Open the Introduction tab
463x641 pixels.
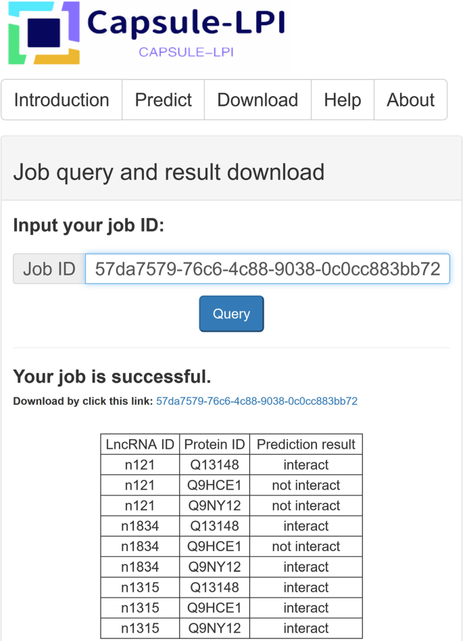(62, 100)
